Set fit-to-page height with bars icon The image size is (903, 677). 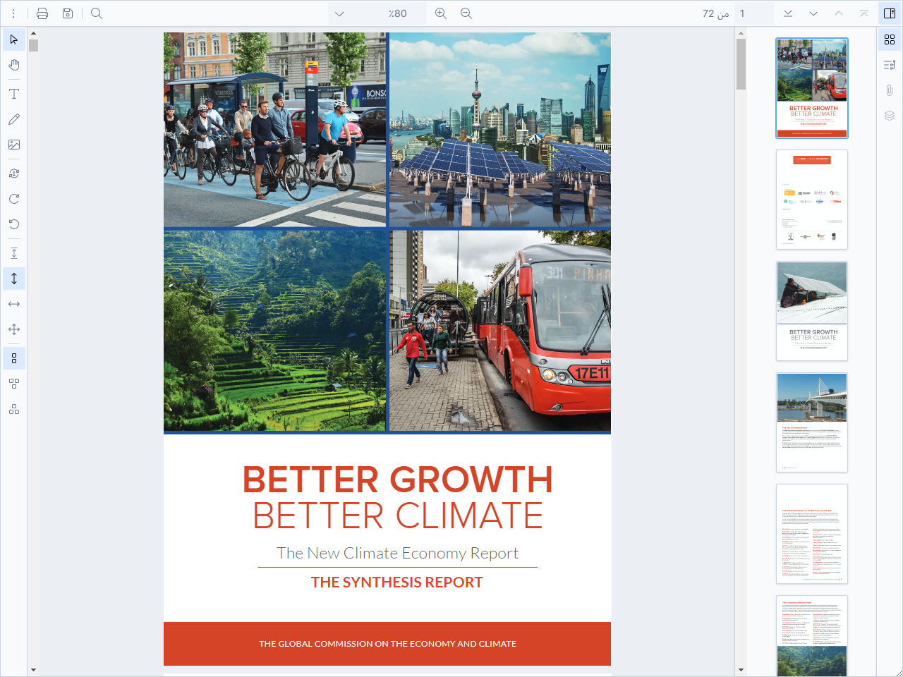click(x=14, y=253)
